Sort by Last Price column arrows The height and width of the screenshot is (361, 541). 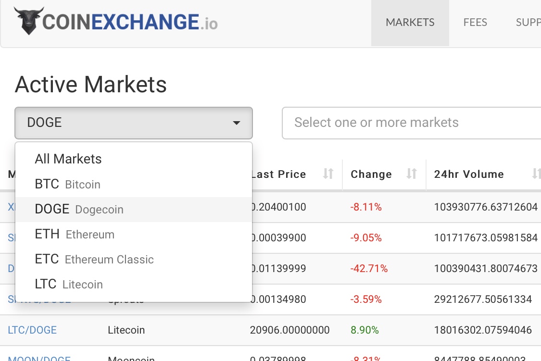point(328,174)
